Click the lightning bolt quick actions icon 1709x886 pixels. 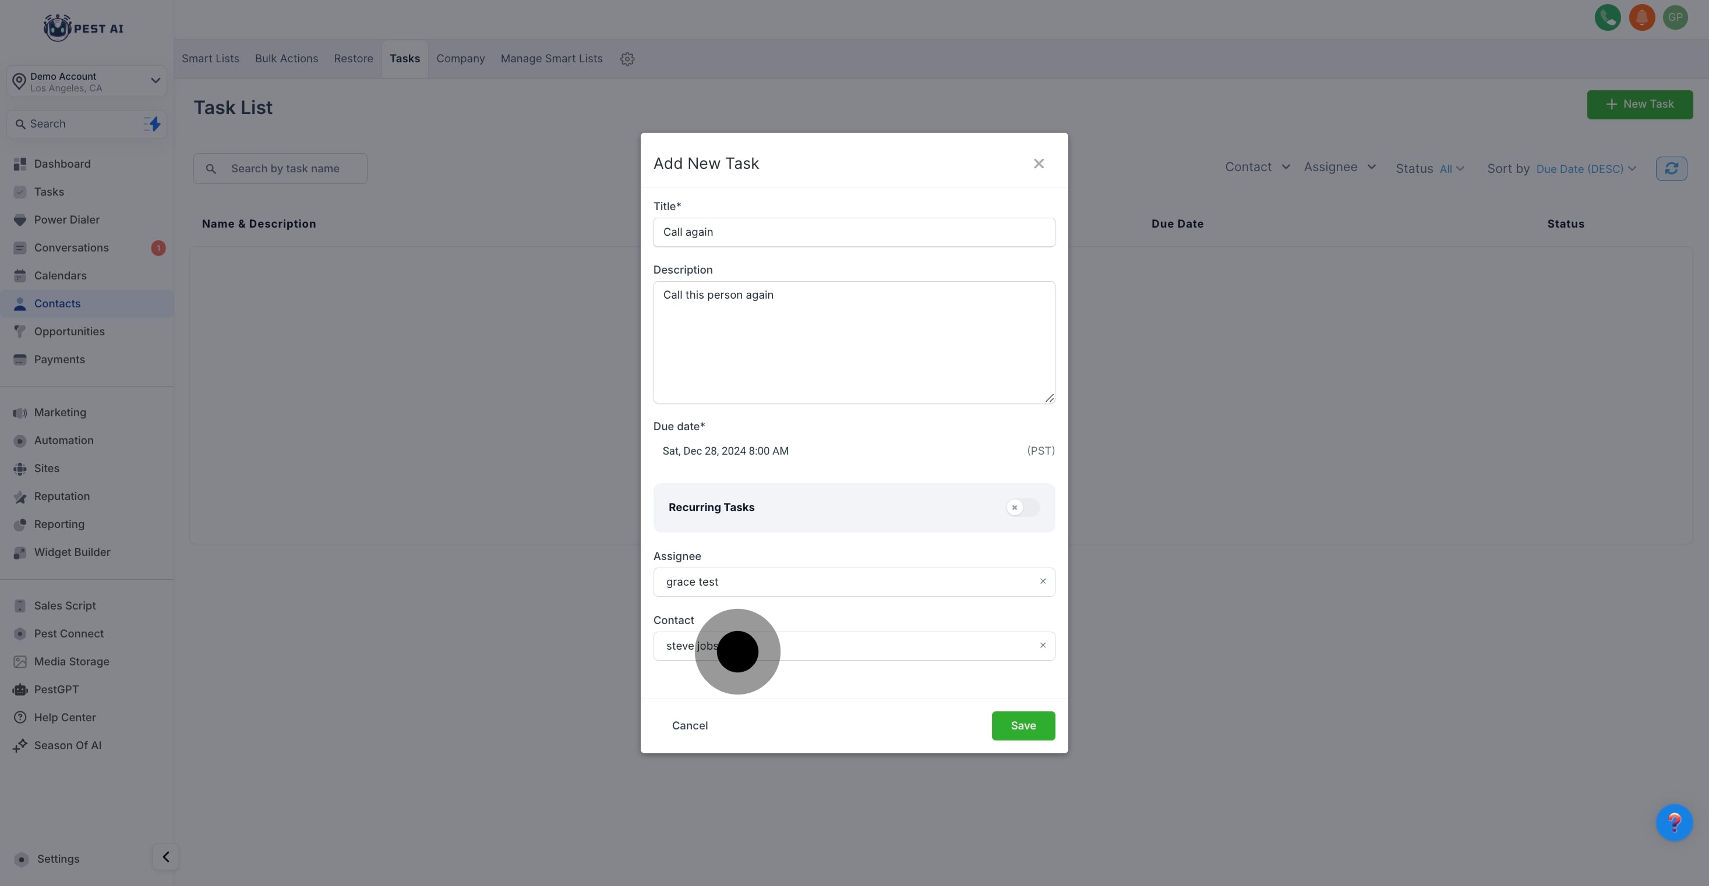(x=153, y=124)
